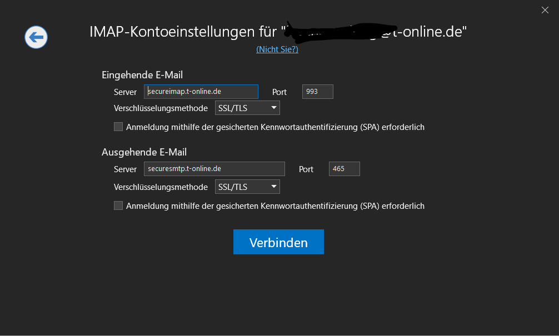Image resolution: width=559 pixels, height=336 pixels.
Task: Click the incoming 'Server' label
Action: [x=125, y=92]
